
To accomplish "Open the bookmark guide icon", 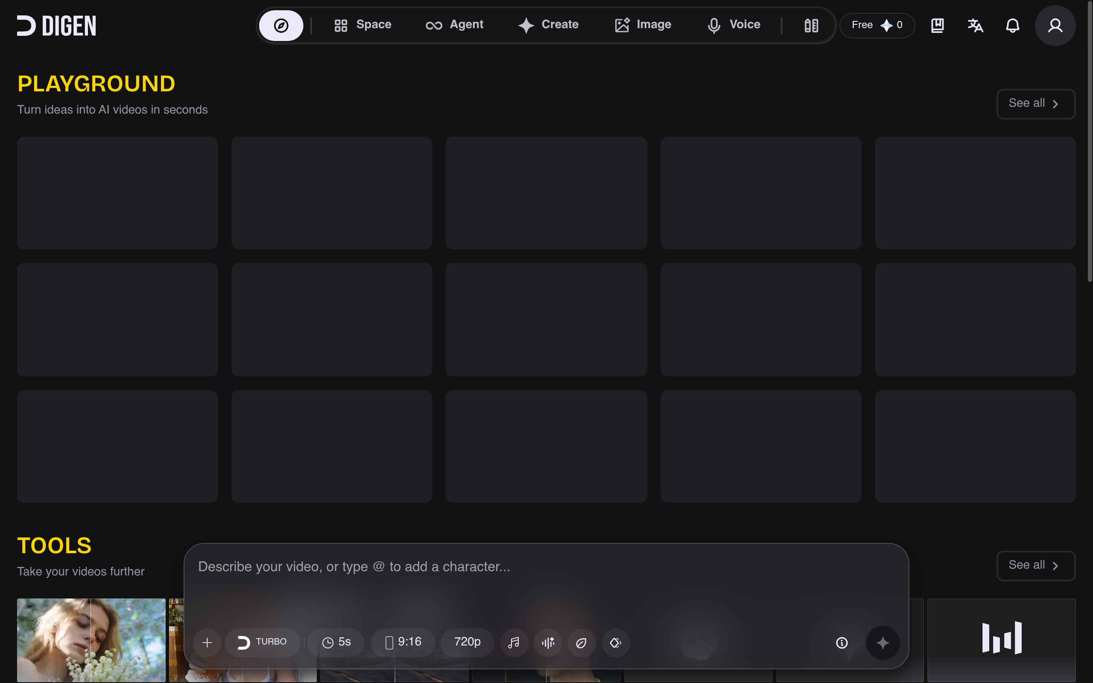I will point(937,25).
